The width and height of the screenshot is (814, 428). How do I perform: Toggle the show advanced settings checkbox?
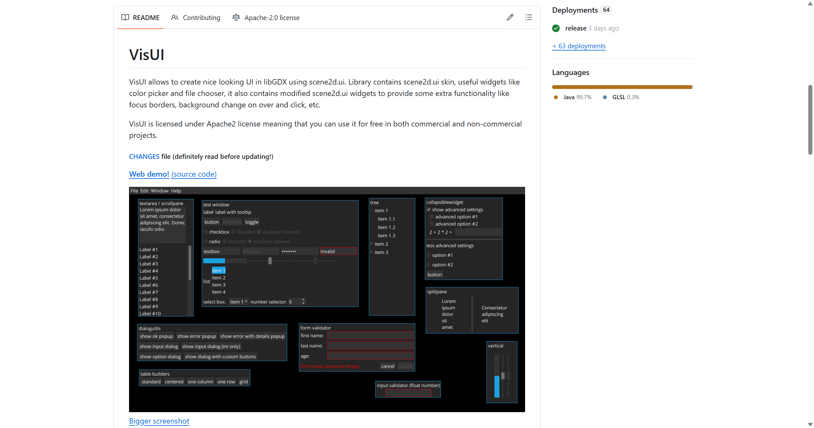pyautogui.click(x=428, y=210)
